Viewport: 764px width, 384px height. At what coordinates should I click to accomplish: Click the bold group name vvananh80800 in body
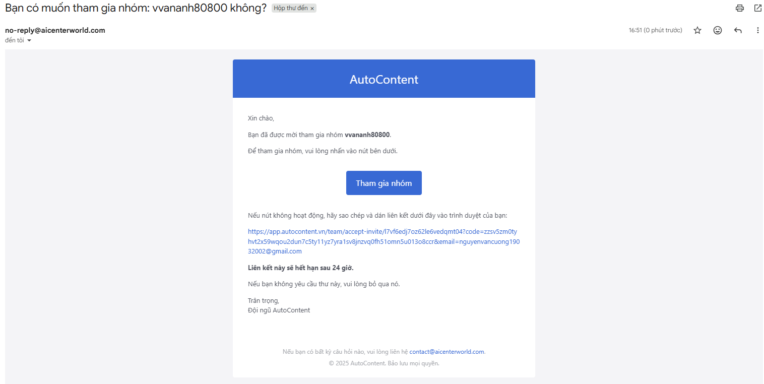(367, 135)
